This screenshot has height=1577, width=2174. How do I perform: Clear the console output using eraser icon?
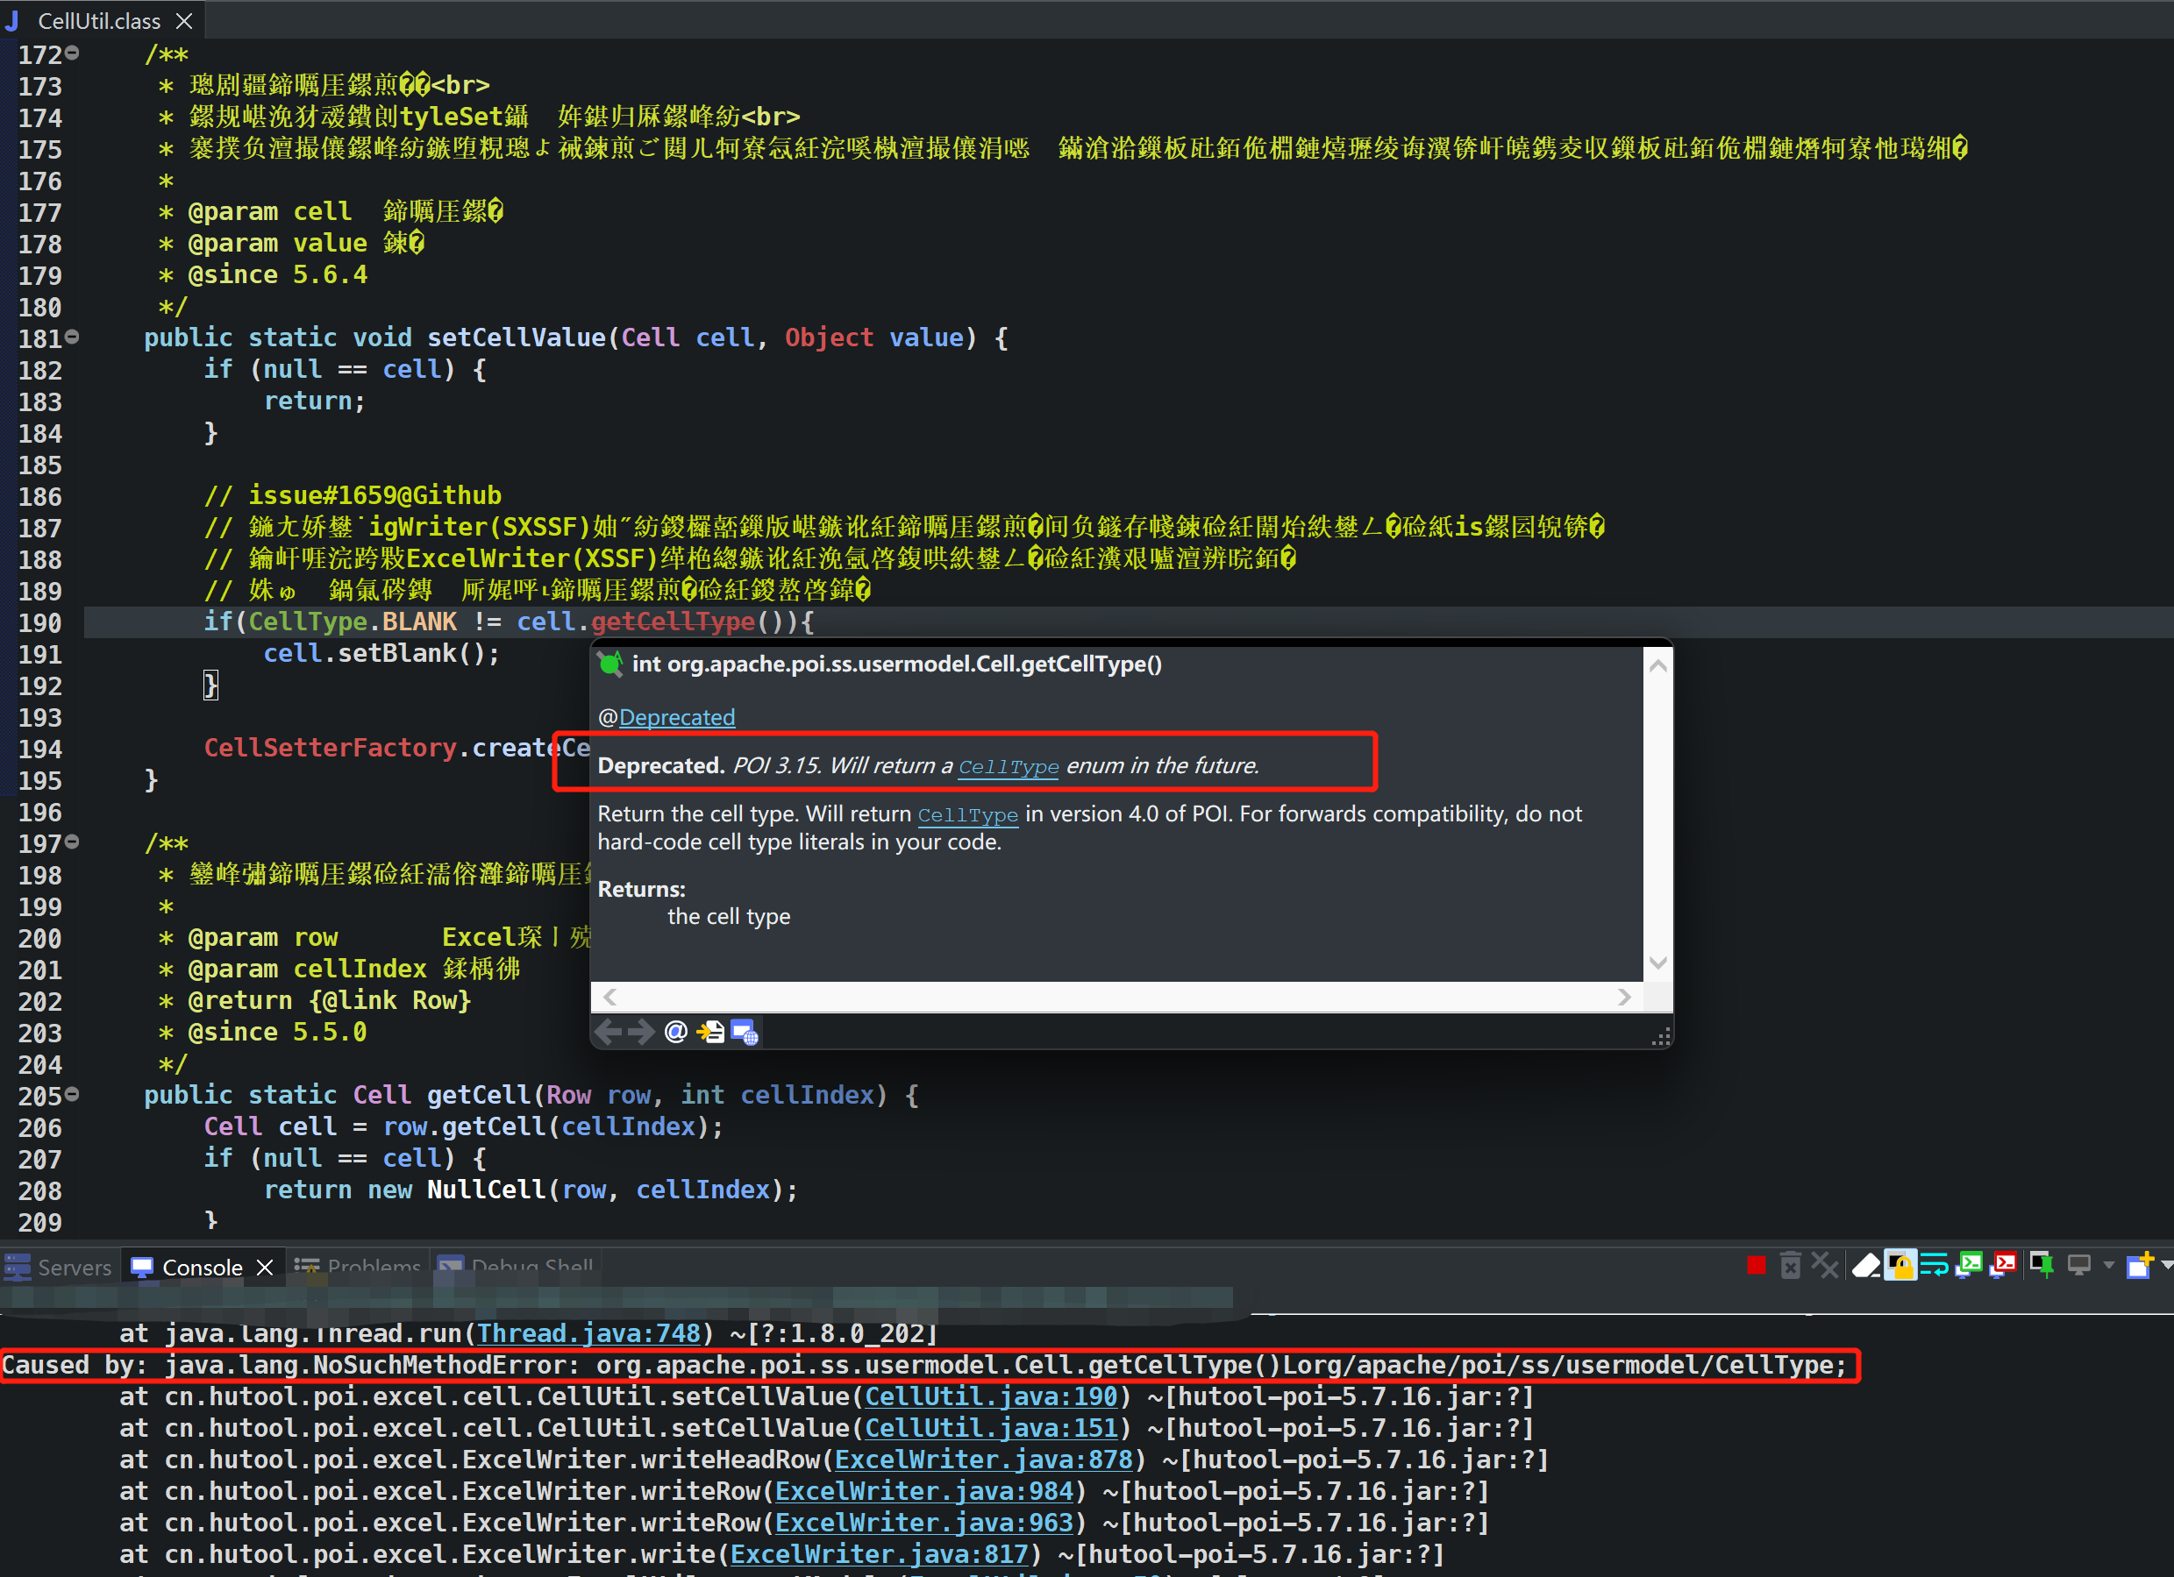coord(1865,1265)
